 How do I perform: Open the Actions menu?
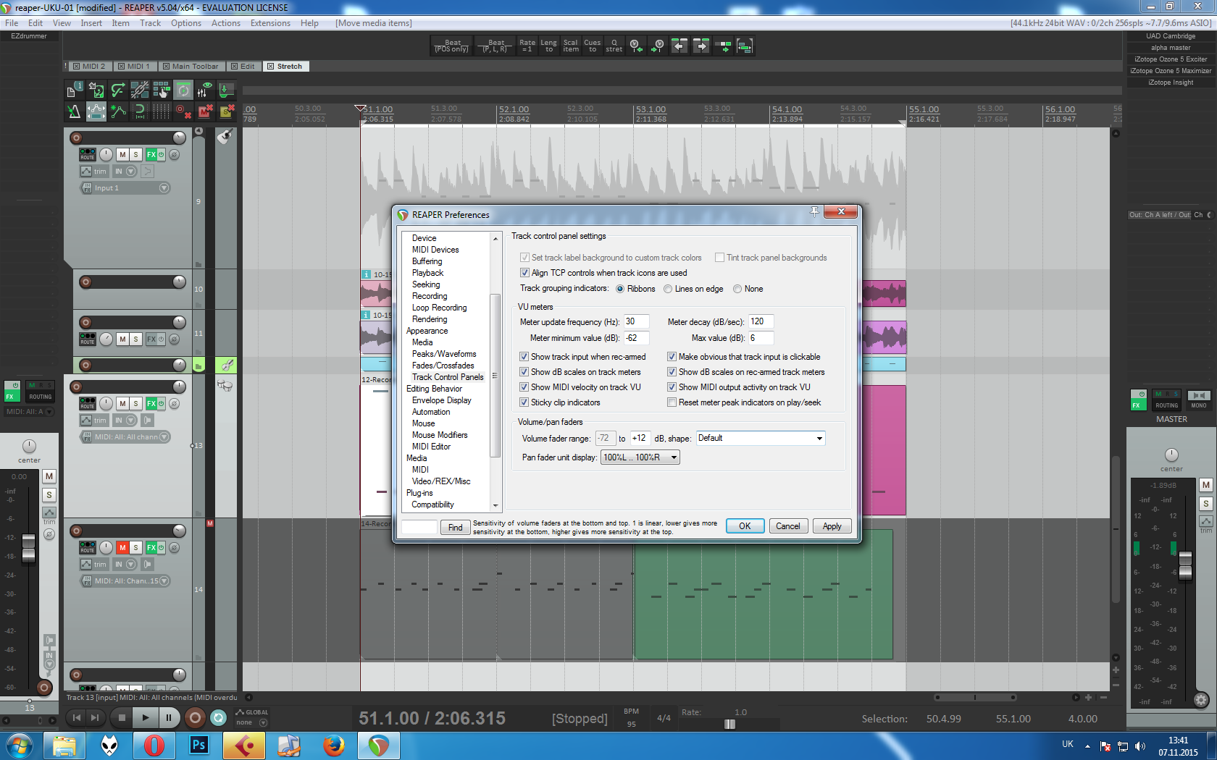click(x=226, y=23)
